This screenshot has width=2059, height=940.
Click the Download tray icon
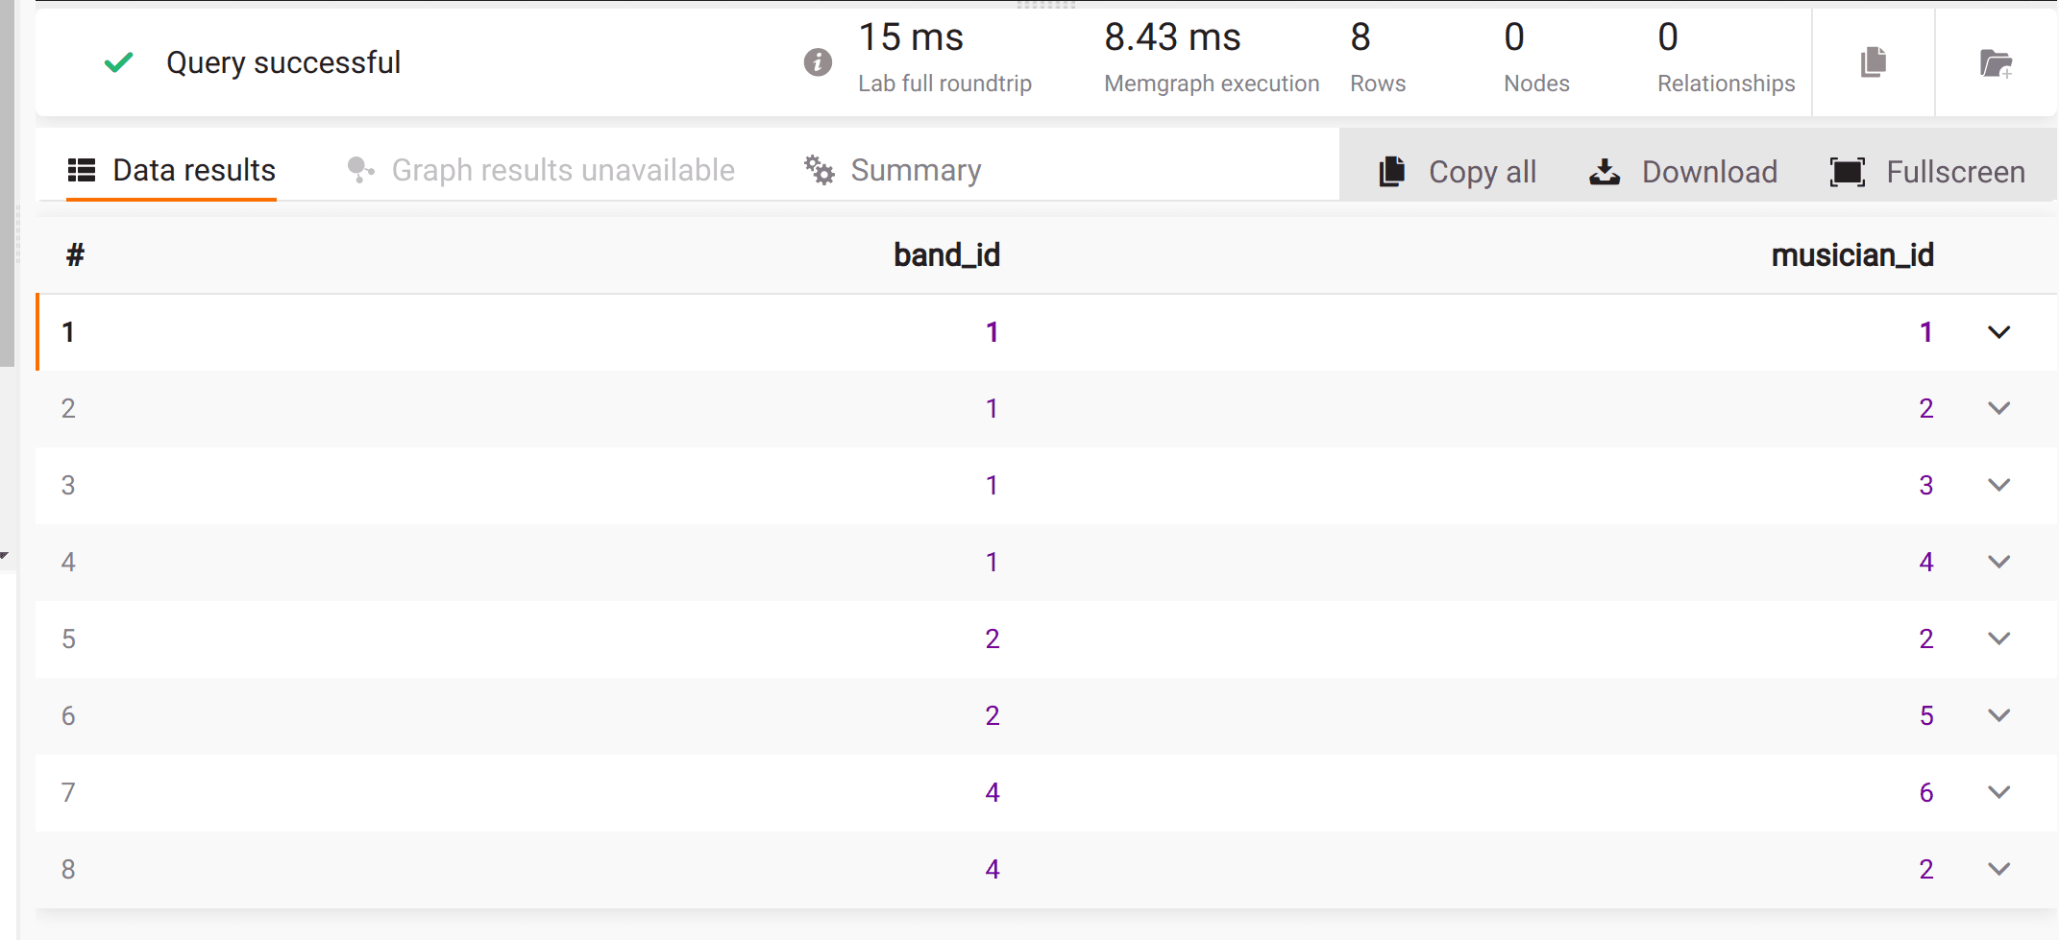[1604, 172]
